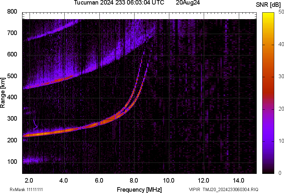
Task: Click the range axis tick '100'
Action: tap(12, 162)
